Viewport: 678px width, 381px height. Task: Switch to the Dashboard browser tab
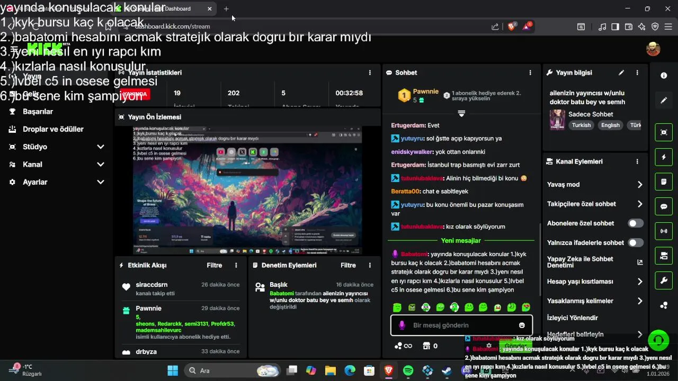164,8
